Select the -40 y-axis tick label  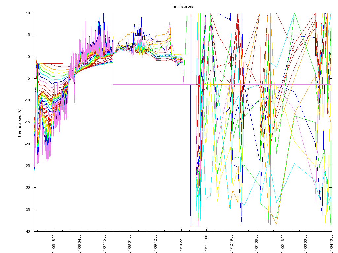[x=27, y=231]
